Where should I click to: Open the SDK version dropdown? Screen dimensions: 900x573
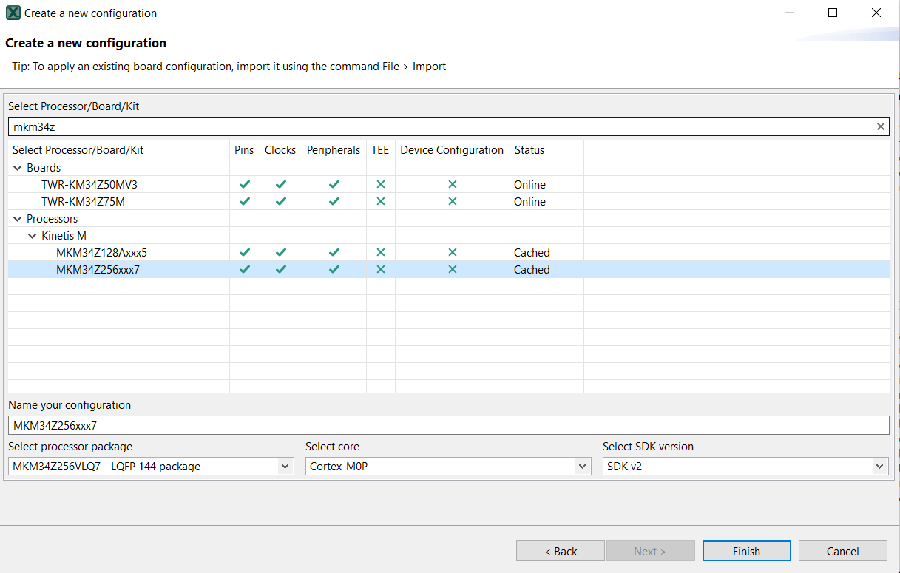point(879,467)
